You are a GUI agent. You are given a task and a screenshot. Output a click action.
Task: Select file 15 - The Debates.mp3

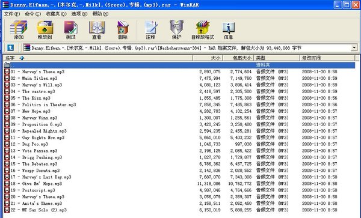click(34, 164)
